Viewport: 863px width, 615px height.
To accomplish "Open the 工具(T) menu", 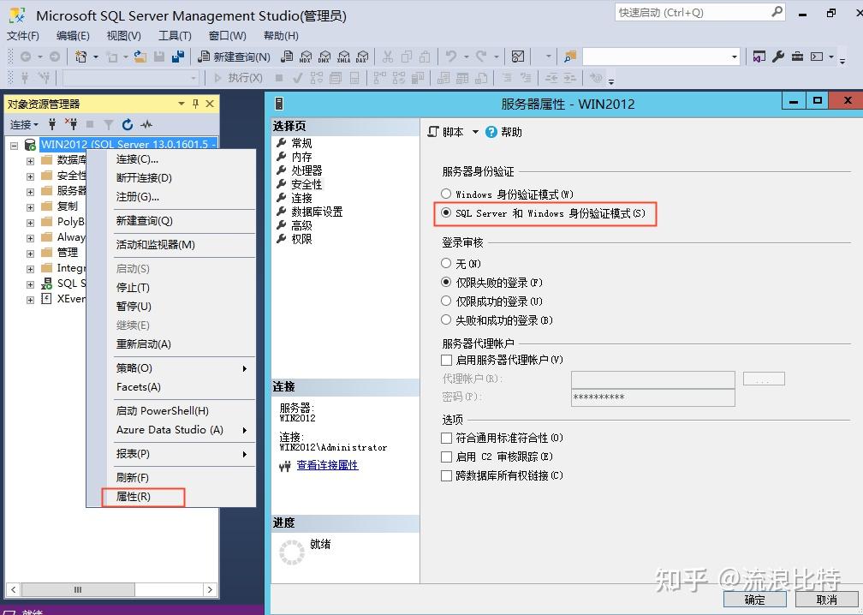I will click(176, 35).
